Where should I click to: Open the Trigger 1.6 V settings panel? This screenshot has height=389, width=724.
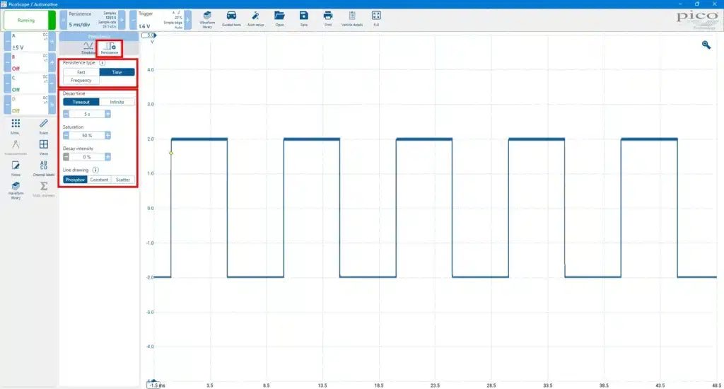[160, 20]
